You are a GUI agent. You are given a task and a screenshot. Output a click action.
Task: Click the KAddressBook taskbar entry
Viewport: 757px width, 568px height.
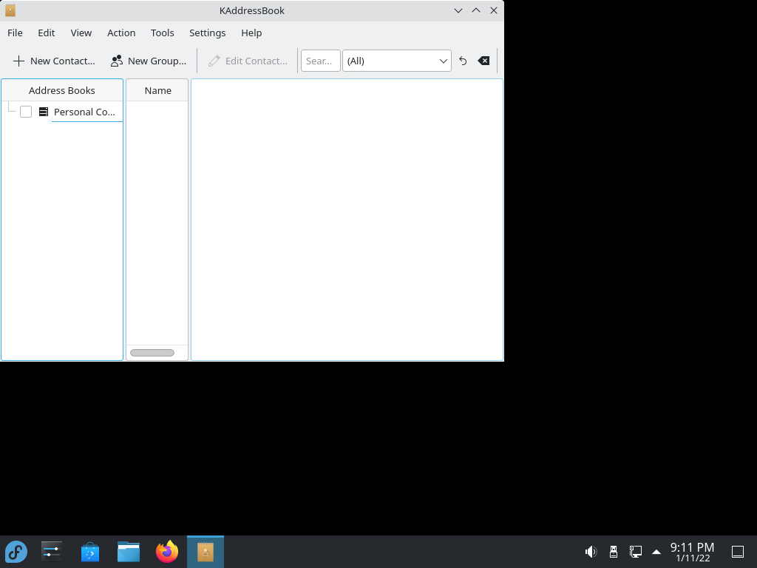tap(206, 552)
